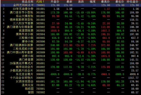Select 城市运动会片
141x95 pixels.
(x=25, y=67)
